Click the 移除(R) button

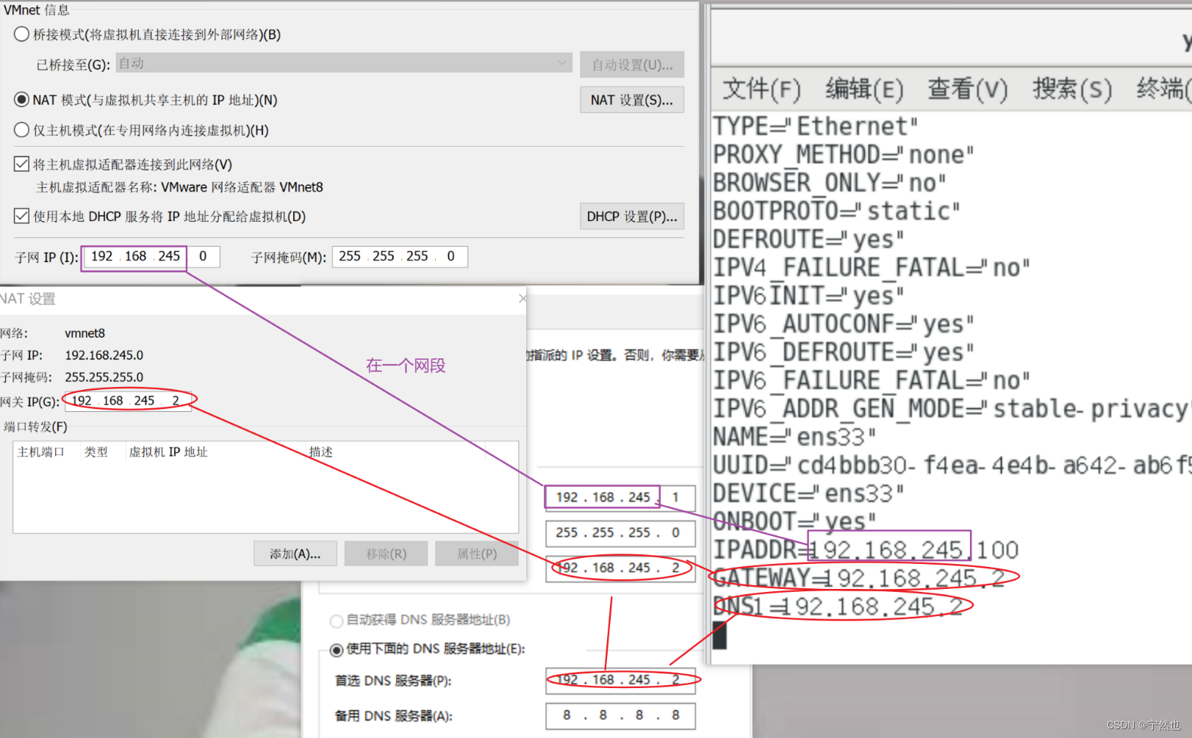(x=387, y=554)
